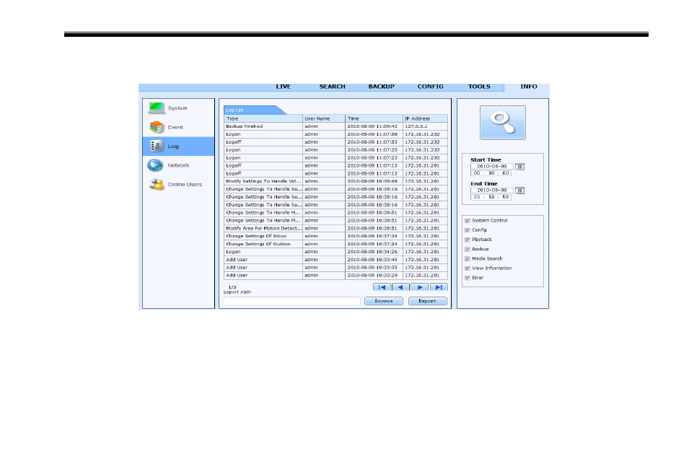Click the Export button
689x459 pixels.
pyautogui.click(x=428, y=301)
